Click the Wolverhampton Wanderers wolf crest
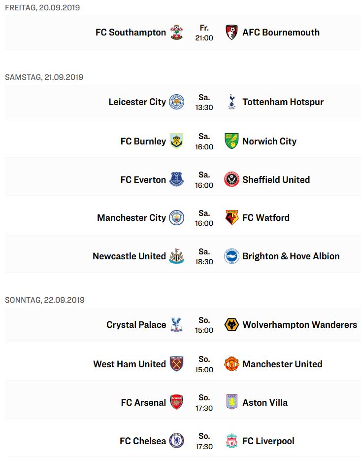Viewport: 361px width, 457px height. pos(232,325)
